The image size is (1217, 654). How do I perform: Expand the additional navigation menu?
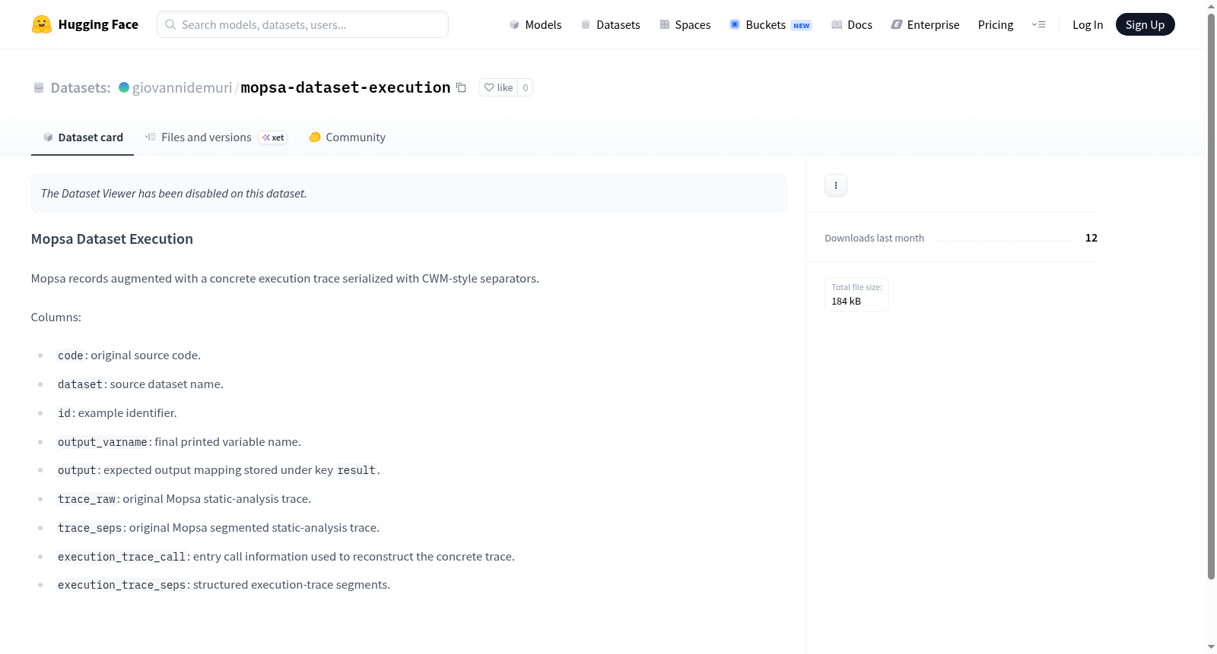[x=1038, y=24]
